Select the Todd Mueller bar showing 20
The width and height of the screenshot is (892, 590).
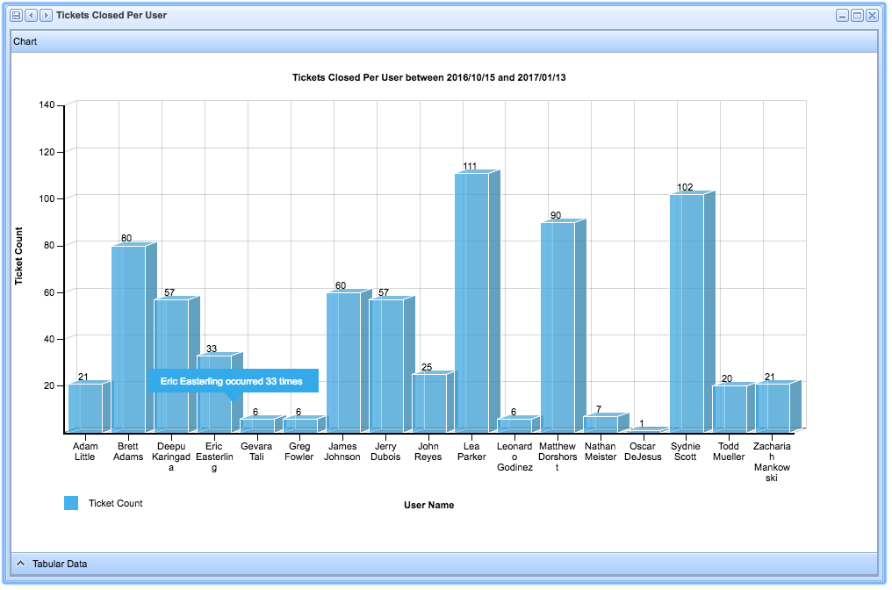(x=730, y=408)
